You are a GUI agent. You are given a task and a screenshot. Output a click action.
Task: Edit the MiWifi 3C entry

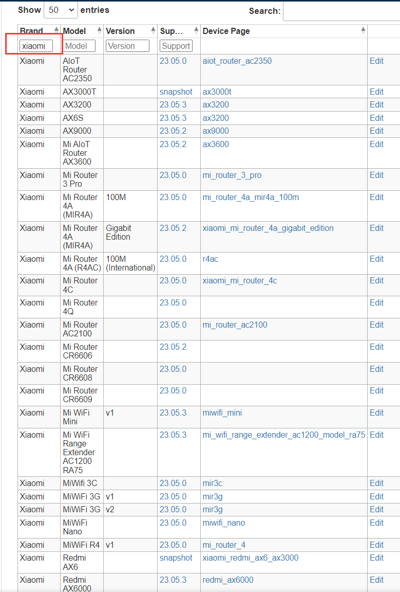[x=376, y=483]
